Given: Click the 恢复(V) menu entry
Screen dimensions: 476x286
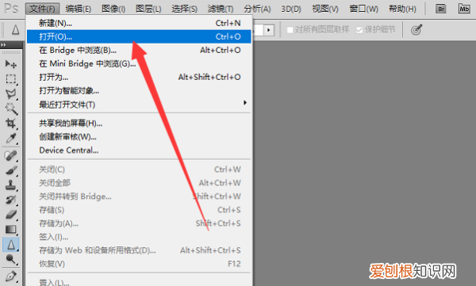Looking at the screenshot, I should coord(139,264).
